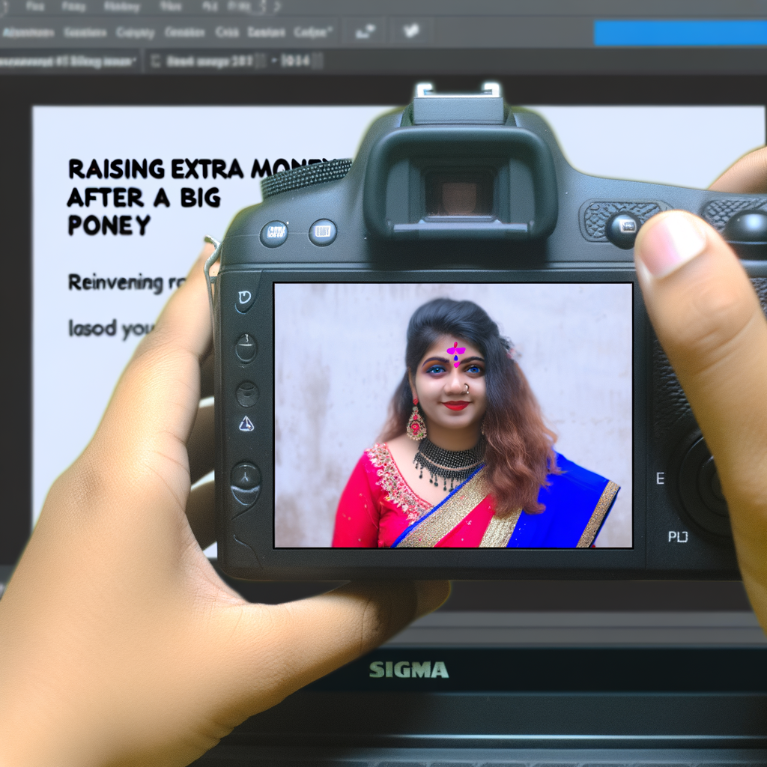Select the heading line "AFTER A BIG"
The image size is (767, 767).
pos(144,198)
